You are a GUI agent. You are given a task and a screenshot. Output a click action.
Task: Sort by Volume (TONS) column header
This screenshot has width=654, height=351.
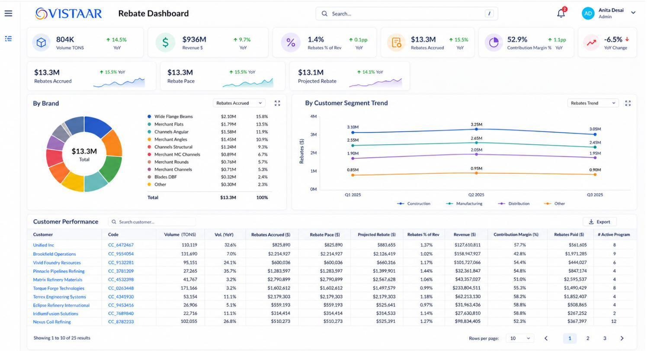click(180, 235)
